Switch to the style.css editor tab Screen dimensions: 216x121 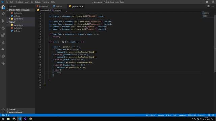pos(59,6)
